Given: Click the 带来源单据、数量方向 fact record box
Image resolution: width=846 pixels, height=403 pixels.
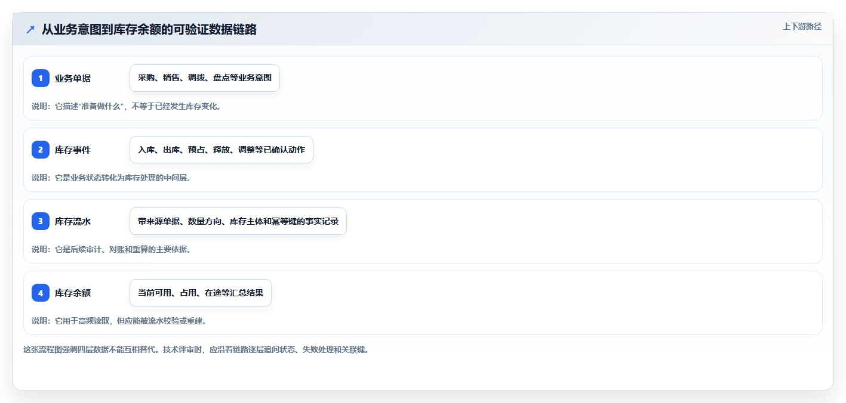Looking at the screenshot, I should (238, 221).
